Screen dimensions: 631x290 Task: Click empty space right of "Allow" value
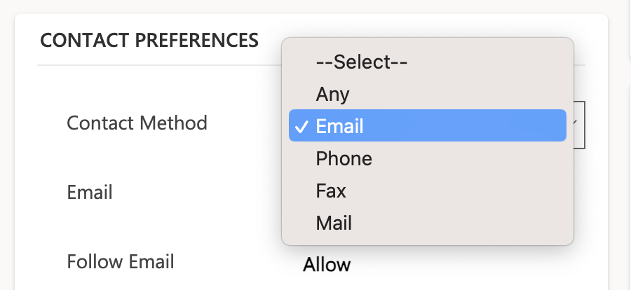point(456,266)
